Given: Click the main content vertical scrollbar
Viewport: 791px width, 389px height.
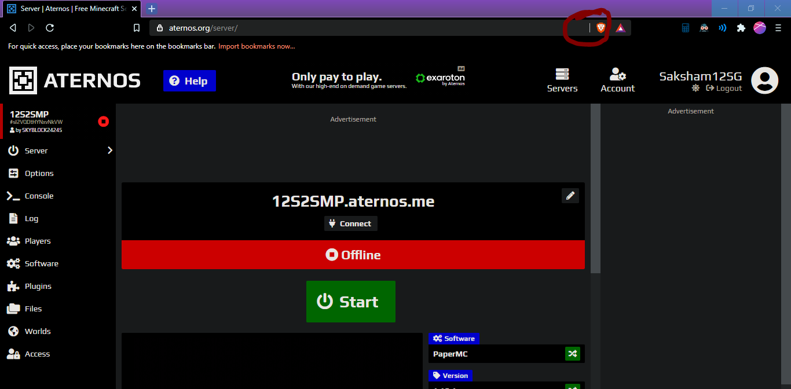Looking at the screenshot, I should tap(595, 188).
